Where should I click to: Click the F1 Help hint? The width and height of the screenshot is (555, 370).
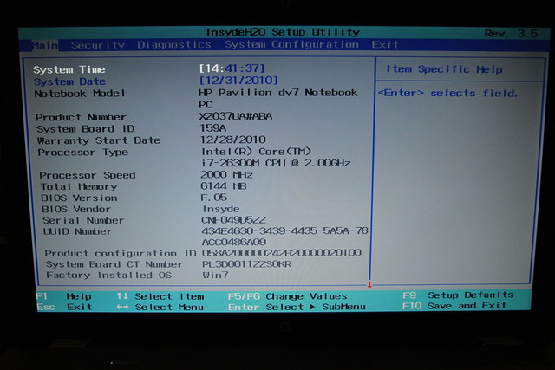[x=64, y=296]
